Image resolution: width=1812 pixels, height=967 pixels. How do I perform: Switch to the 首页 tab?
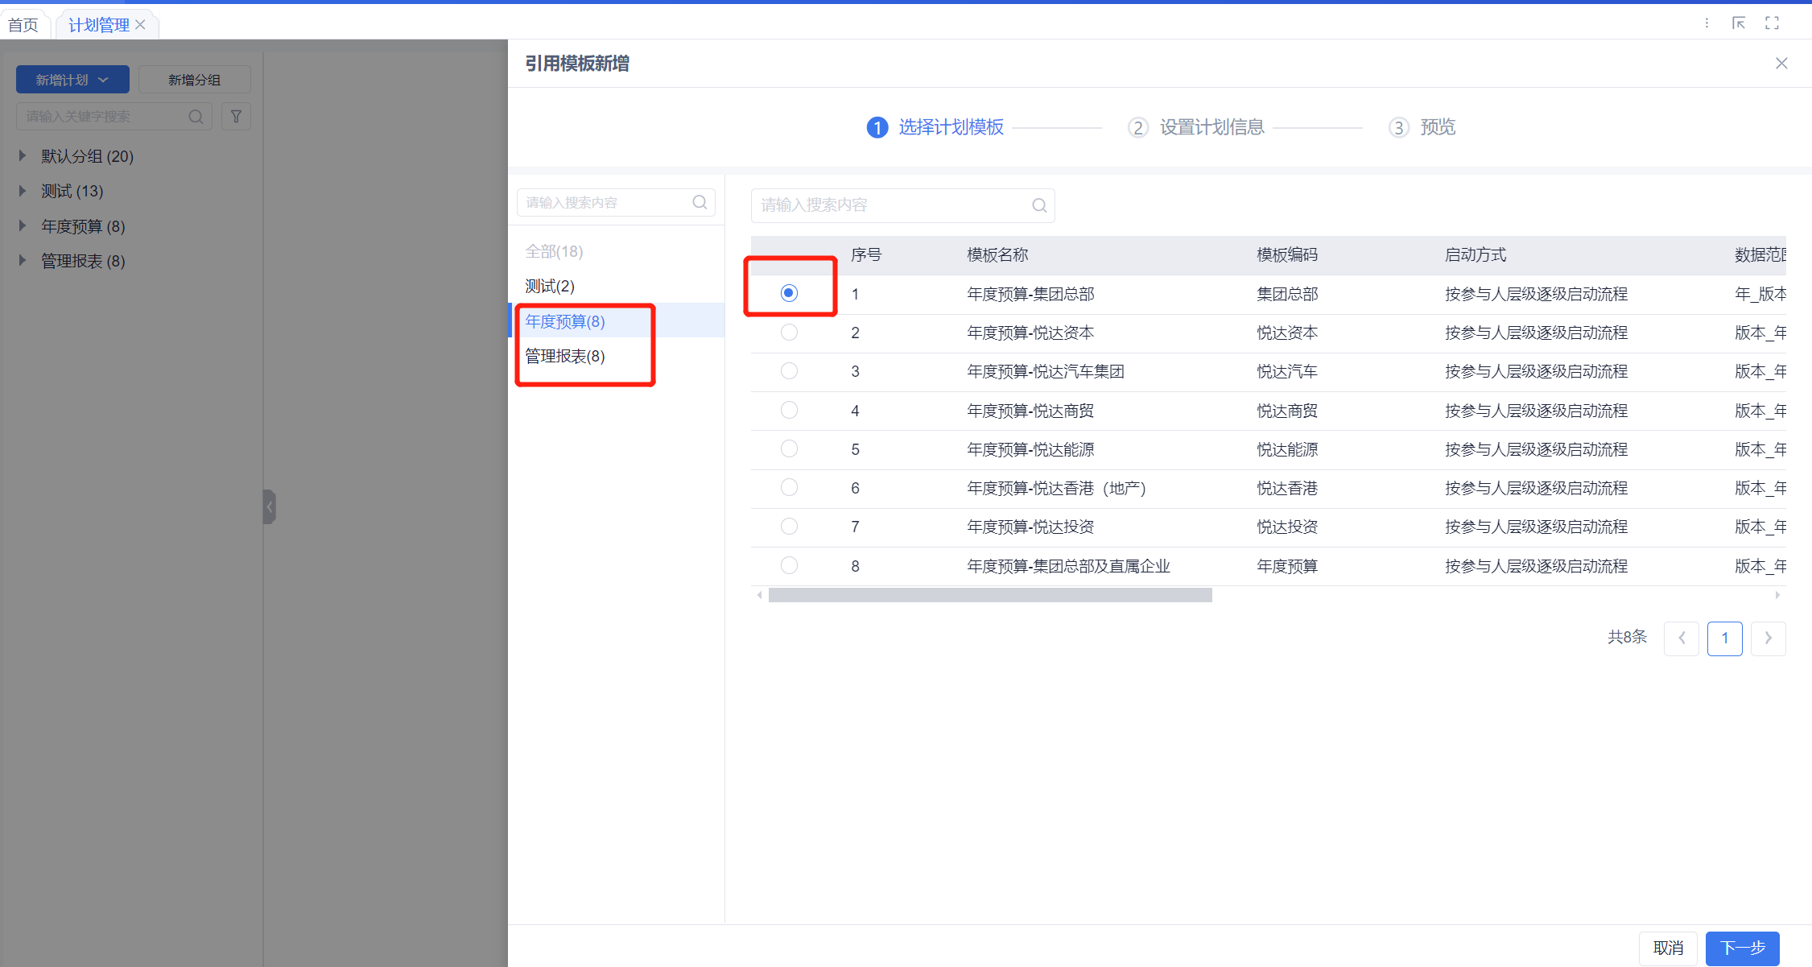23,25
